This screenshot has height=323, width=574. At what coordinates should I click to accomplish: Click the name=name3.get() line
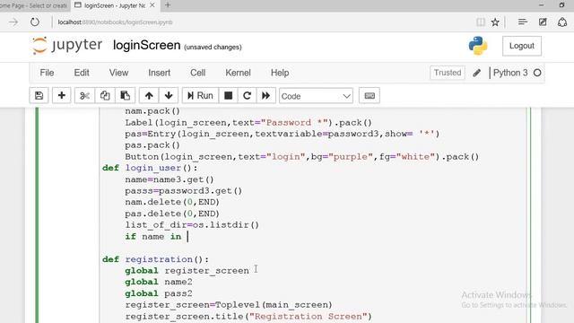[170, 179]
